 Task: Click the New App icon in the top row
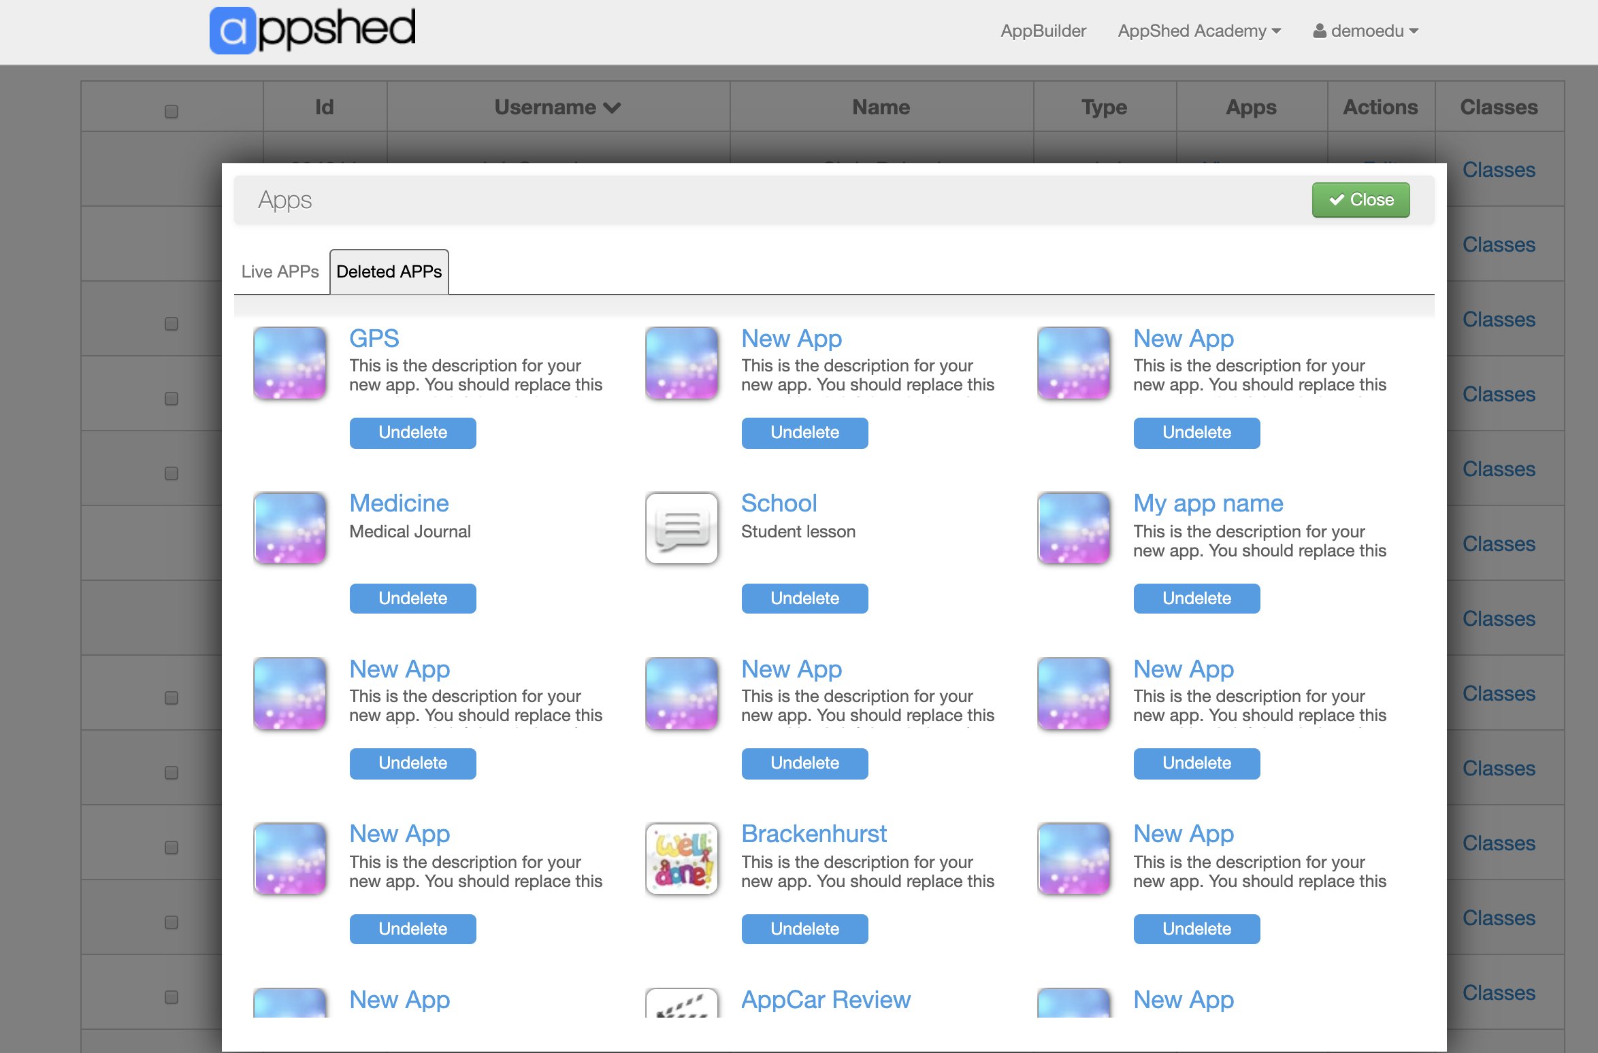[681, 364]
